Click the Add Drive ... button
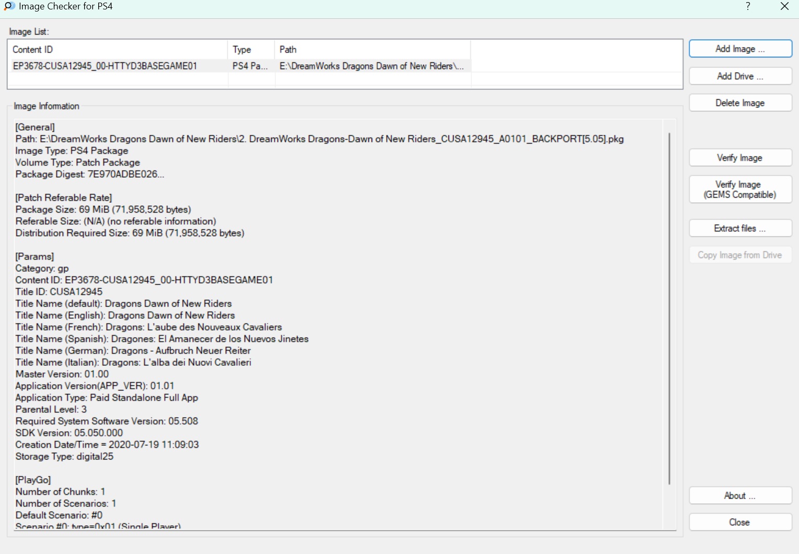Viewport: 799px width, 554px height. click(740, 76)
